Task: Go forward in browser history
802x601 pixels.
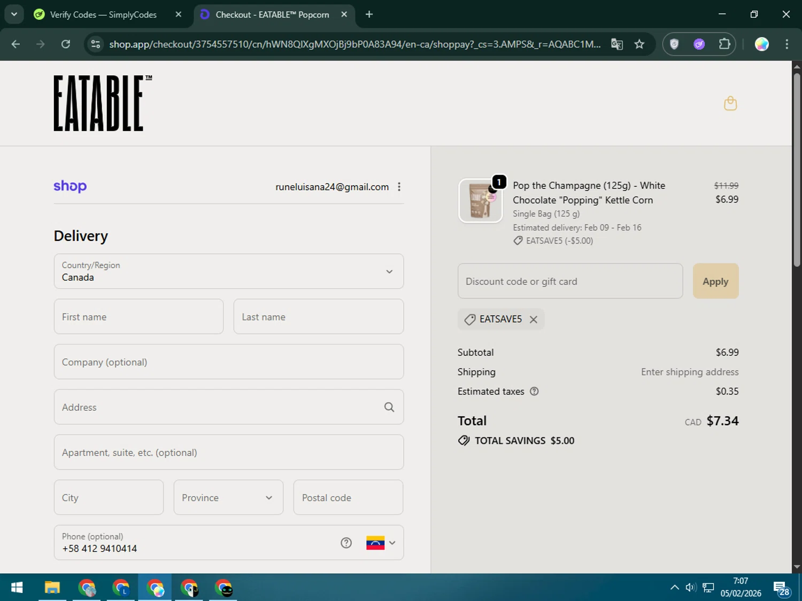Action: coord(41,44)
